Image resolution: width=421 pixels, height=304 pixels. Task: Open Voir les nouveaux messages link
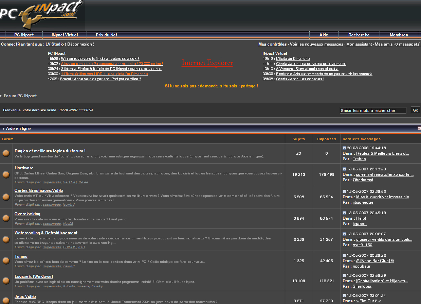pyautogui.click(x=316, y=44)
